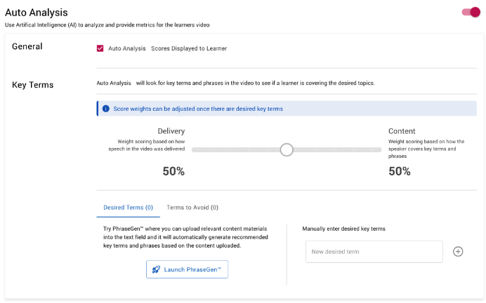Switch to the Desired Terms (0) tab

coord(128,208)
